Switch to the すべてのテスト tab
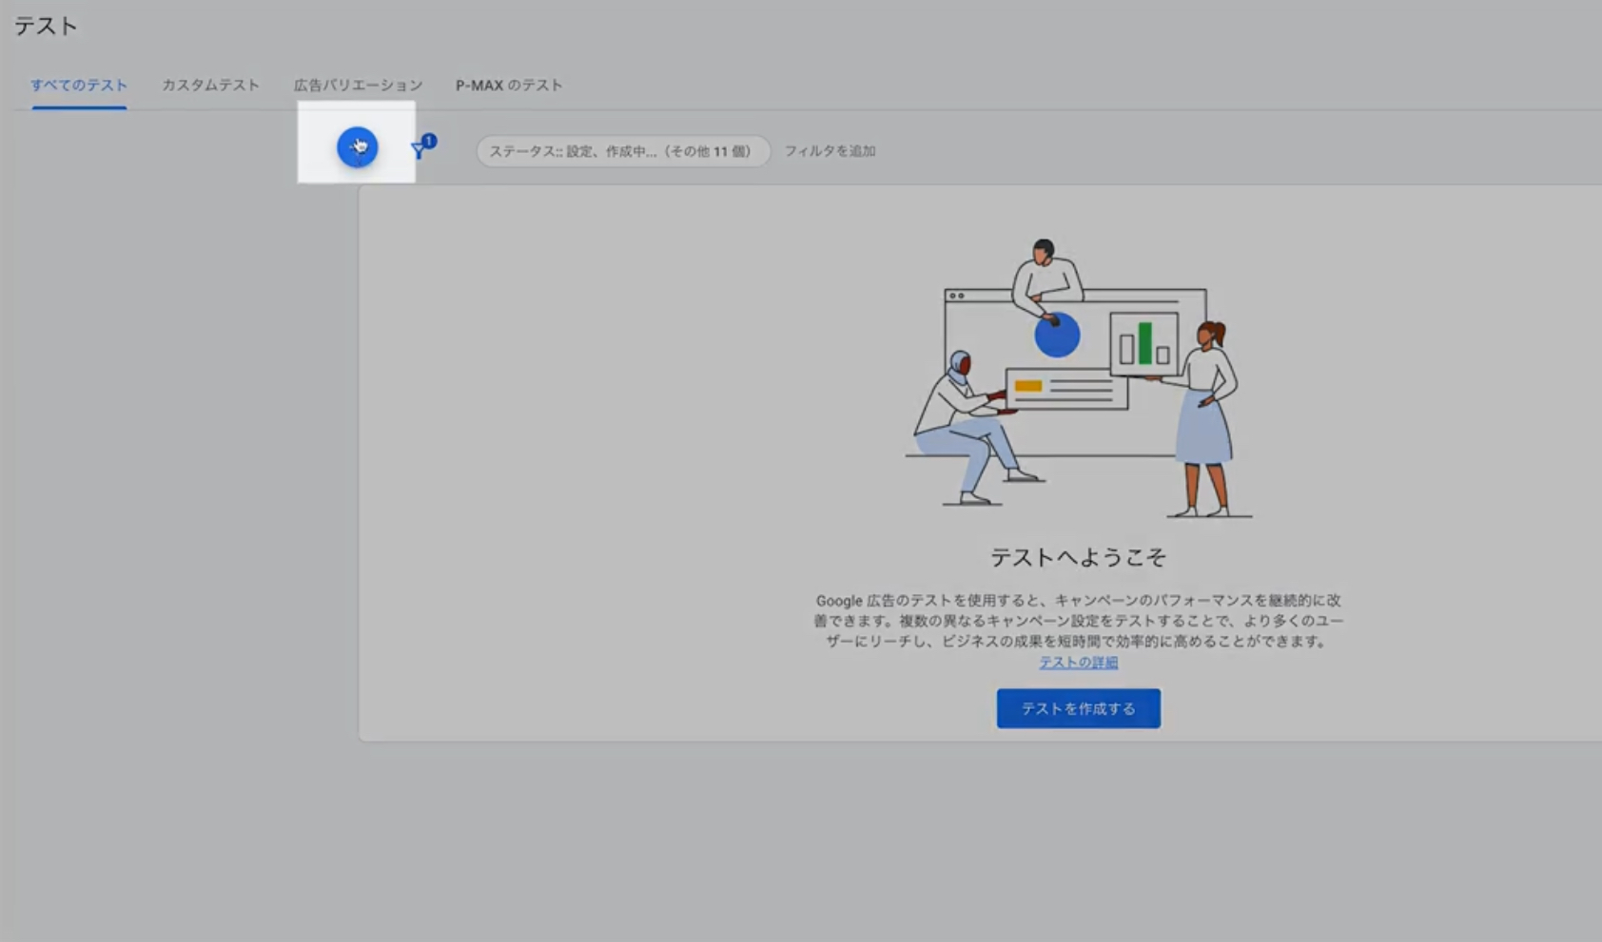 point(79,86)
